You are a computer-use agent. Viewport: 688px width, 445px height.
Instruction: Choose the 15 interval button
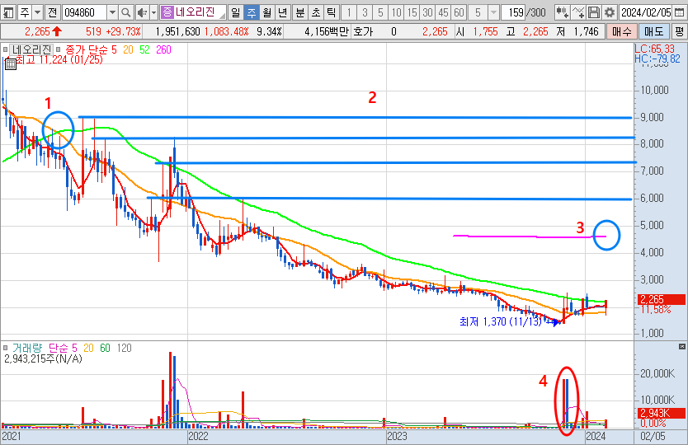pos(412,12)
